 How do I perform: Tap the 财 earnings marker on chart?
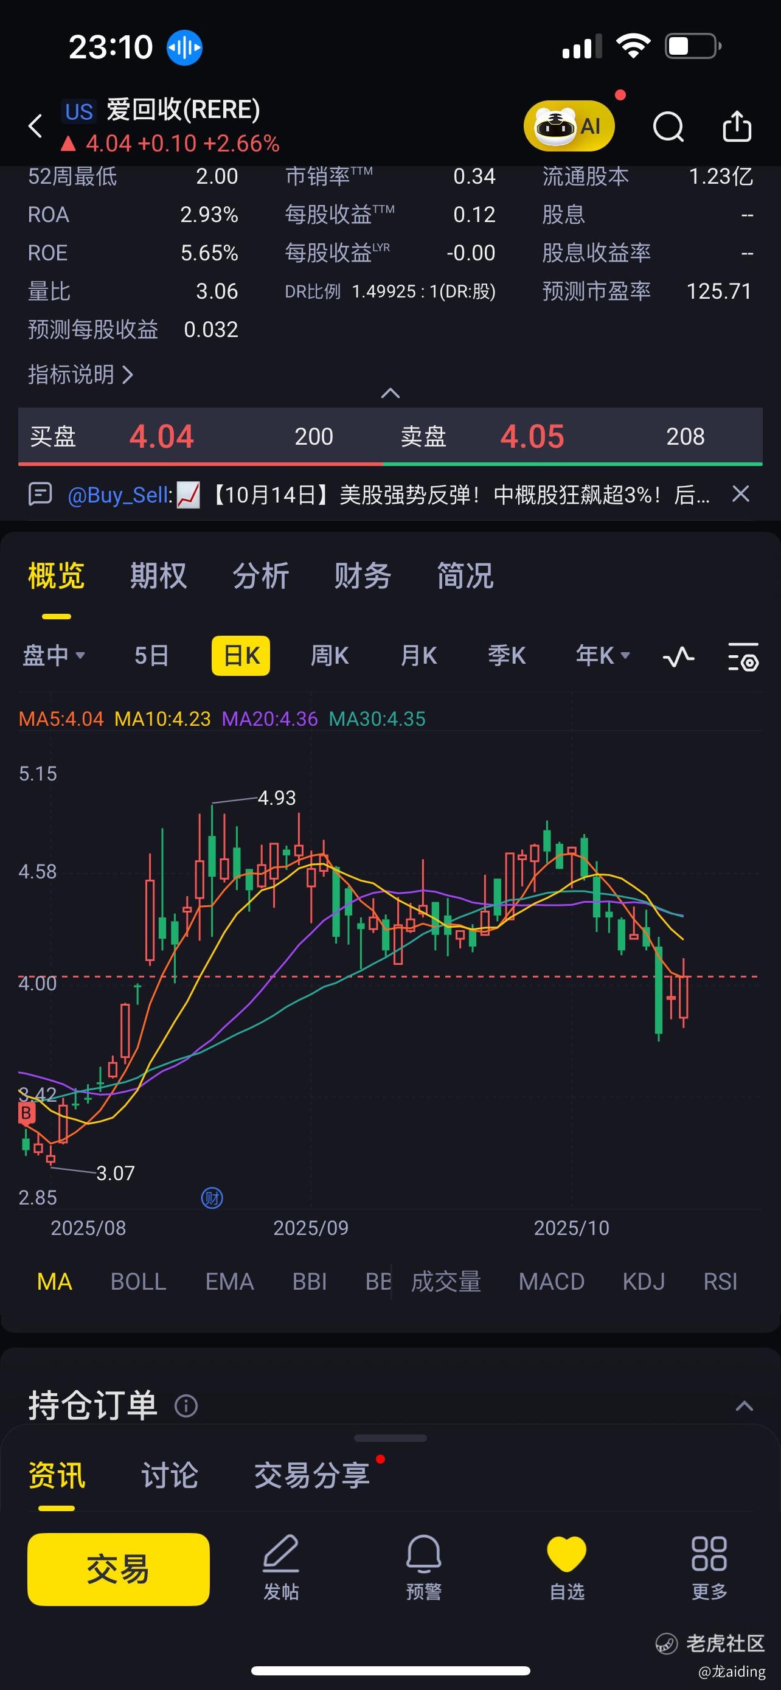(212, 1198)
